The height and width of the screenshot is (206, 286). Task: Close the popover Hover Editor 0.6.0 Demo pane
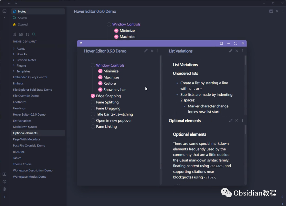tap(152, 51)
